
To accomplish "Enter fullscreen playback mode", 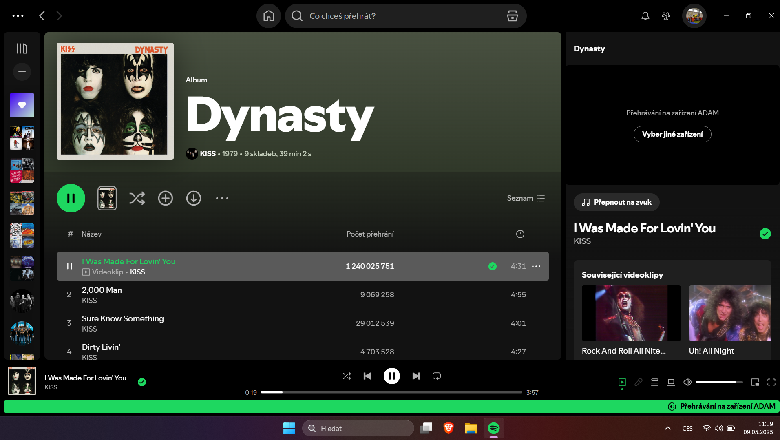I will point(771,382).
